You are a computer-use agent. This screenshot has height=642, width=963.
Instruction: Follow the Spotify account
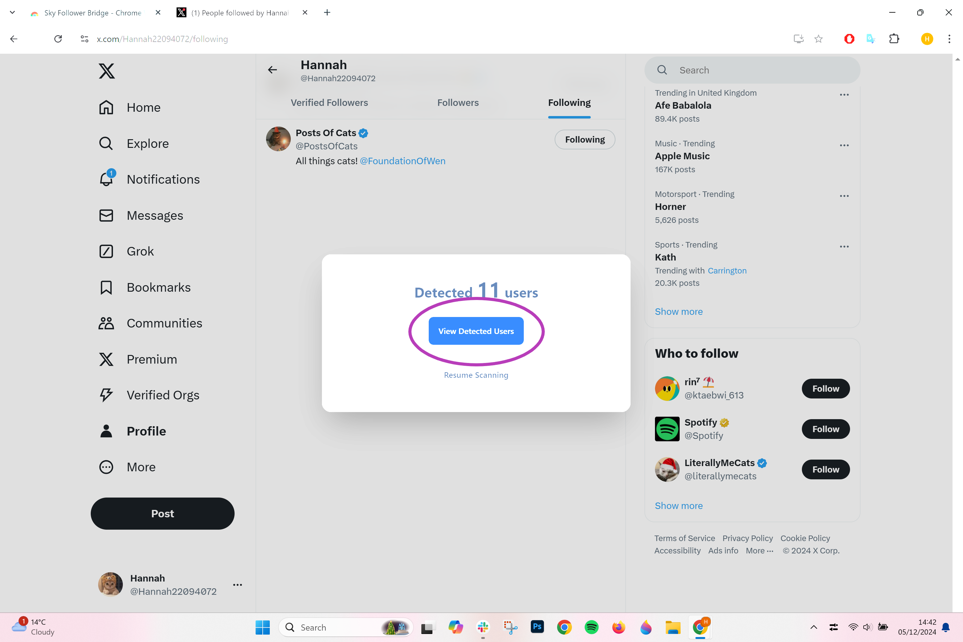[825, 429]
